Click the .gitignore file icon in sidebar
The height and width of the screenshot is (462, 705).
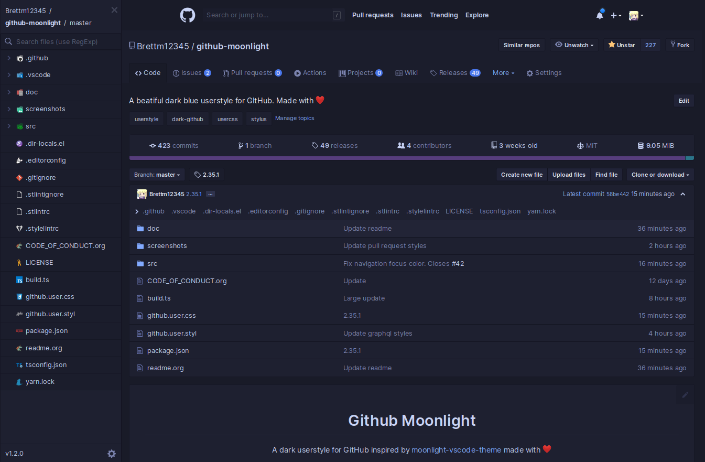pyautogui.click(x=19, y=178)
